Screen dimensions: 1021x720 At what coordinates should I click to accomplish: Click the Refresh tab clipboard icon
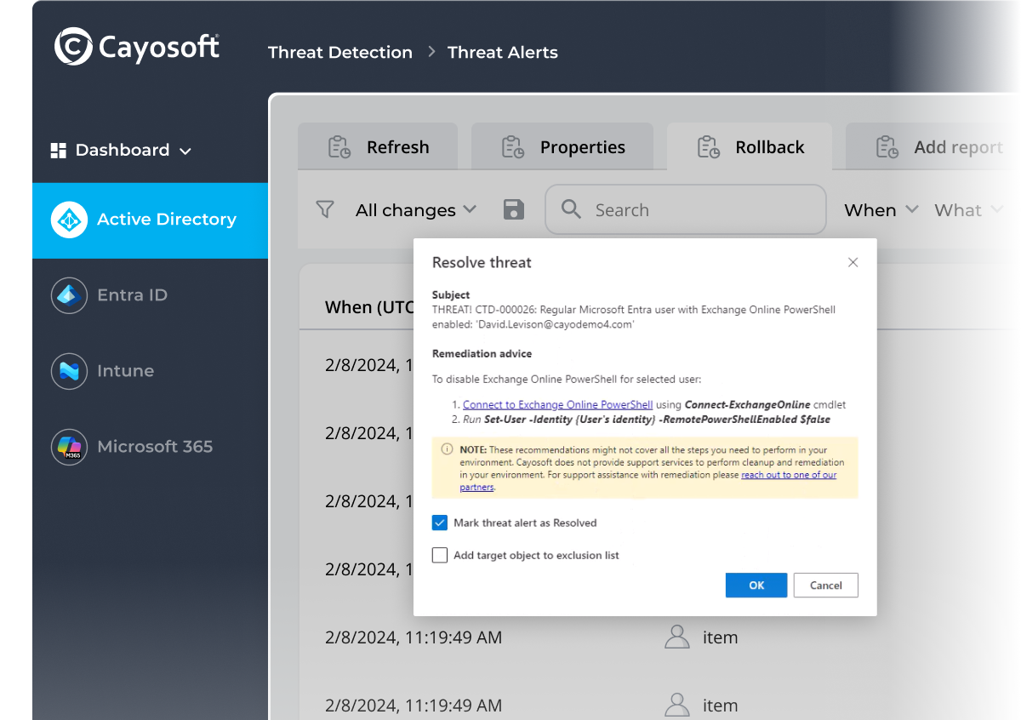tap(339, 147)
